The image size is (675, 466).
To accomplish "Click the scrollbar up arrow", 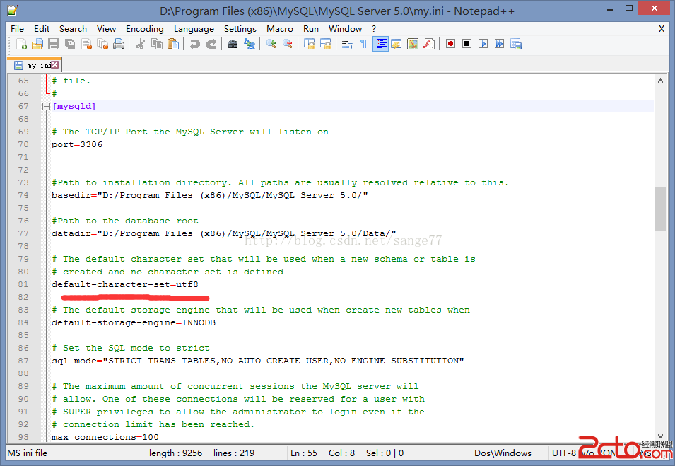I will tap(660, 81).
